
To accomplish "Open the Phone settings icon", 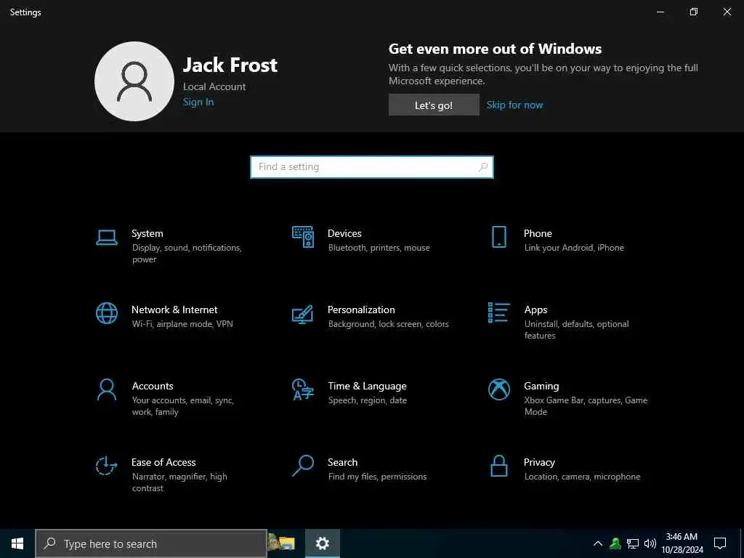I will (x=498, y=237).
